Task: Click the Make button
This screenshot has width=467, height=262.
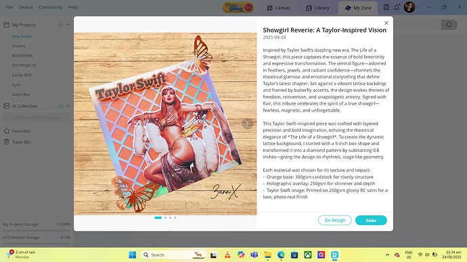Action: (x=371, y=220)
